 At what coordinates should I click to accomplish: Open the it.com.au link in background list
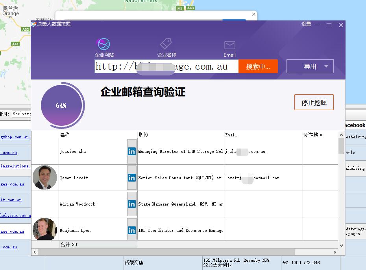[11, 200]
